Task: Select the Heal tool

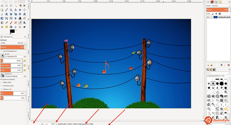Action: click(x=7, y=27)
